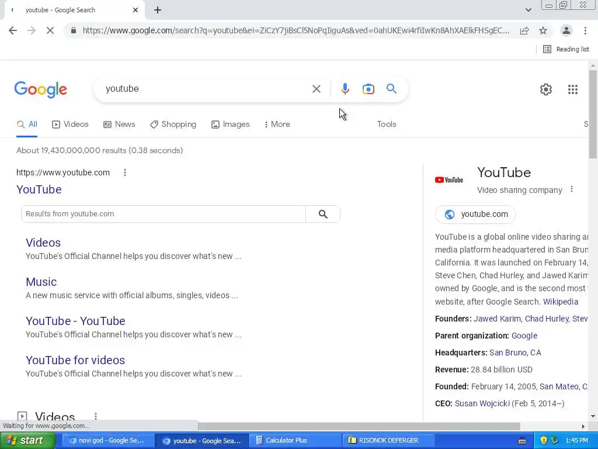Viewport: 598px width, 449px height.
Task: Click the security shield tray icon
Action: (544, 441)
